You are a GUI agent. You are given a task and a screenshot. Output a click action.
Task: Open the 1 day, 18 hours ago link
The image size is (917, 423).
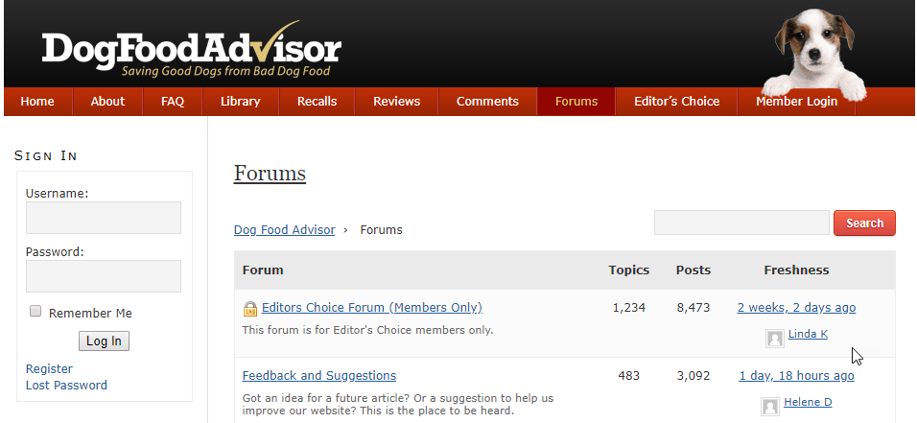796,376
